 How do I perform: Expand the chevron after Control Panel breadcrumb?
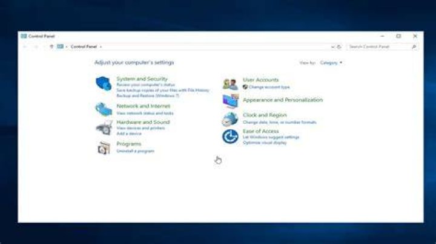(x=101, y=47)
